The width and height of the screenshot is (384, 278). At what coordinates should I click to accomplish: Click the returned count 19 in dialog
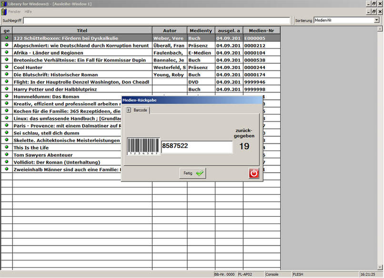pos(244,146)
